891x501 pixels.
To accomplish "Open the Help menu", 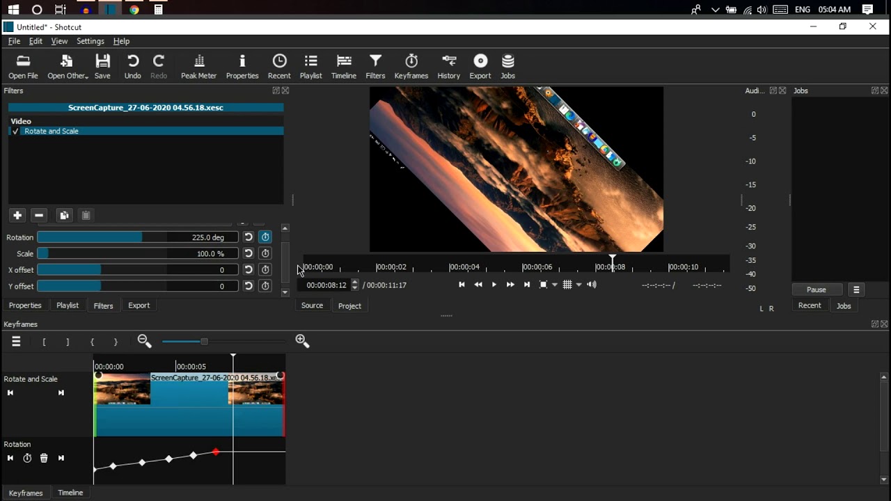I will coord(122,41).
